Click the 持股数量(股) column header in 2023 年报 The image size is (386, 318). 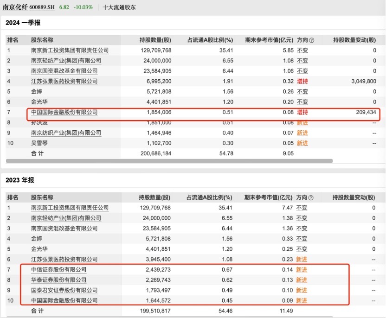(154, 197)
